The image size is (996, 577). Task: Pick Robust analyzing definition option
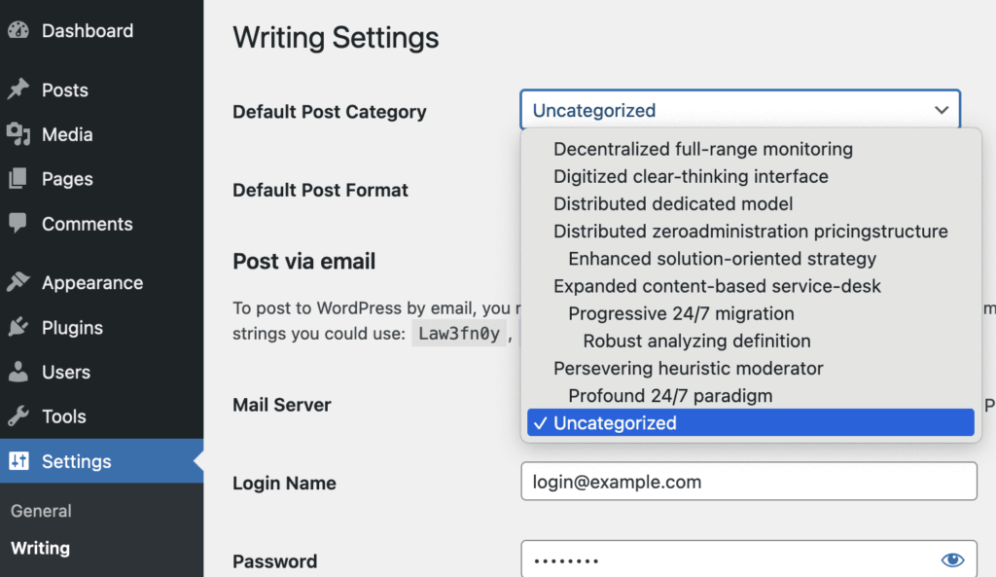tap(750, 341)
